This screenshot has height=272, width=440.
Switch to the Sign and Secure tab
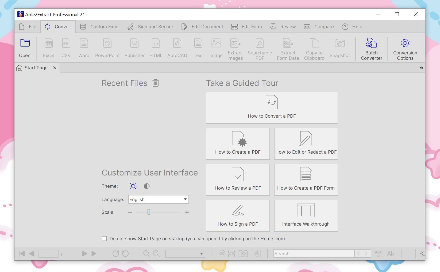tap(150, 27)
